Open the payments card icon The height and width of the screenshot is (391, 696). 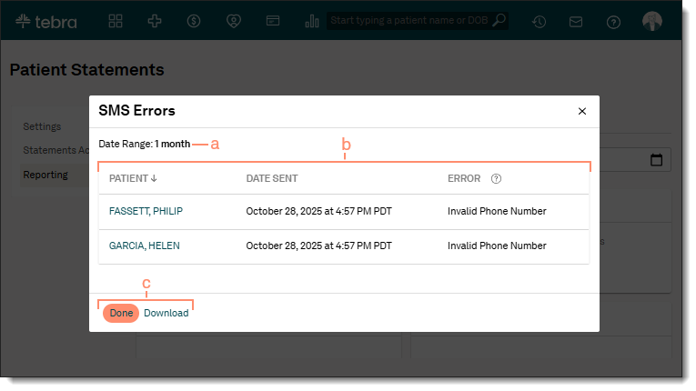tap(272, 20)
